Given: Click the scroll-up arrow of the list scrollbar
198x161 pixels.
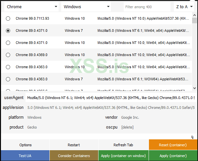Looking at the screenshot, I should [x=195, y=15].
